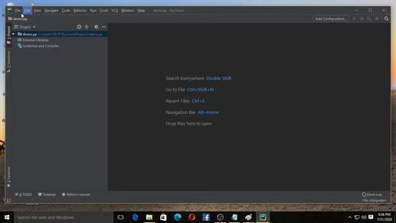This screenshot has width=396, height=223.
Task: Toggle the Structure side tool tab
Action: pyautogui.click(x=9, y=62)
